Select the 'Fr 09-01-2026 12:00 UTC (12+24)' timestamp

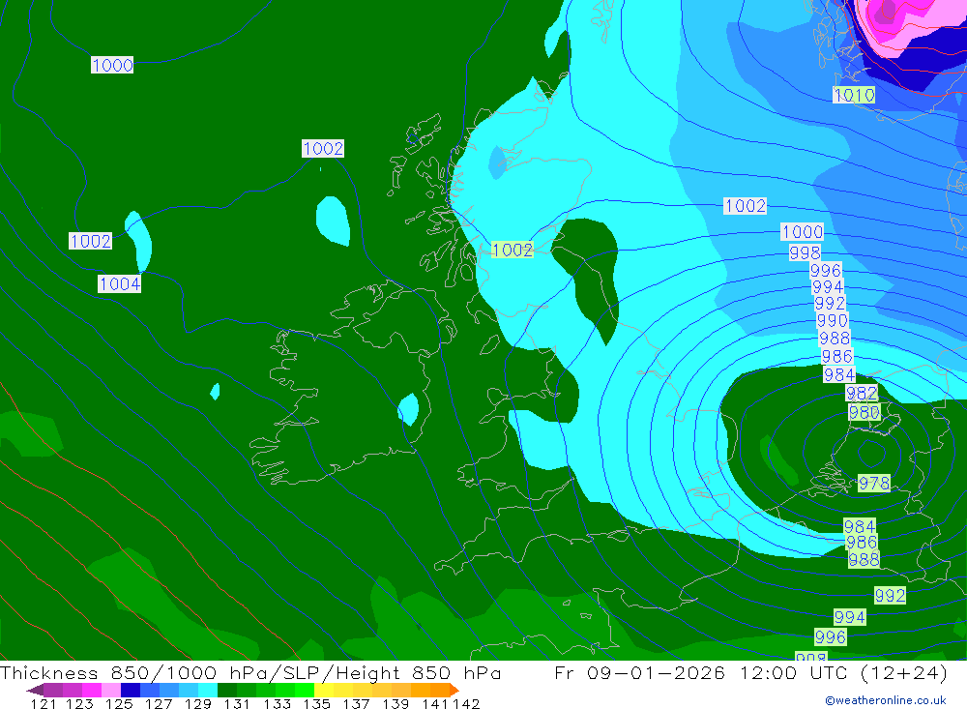pyautogui.click(x=750, y=672)
